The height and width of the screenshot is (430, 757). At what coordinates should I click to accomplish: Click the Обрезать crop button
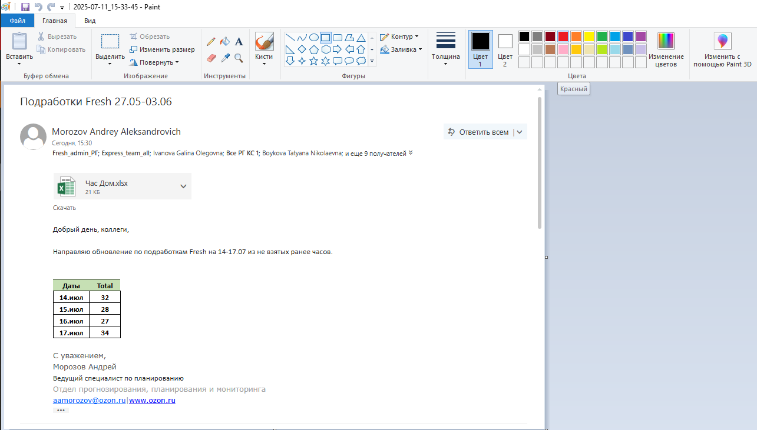coord(150,36)
